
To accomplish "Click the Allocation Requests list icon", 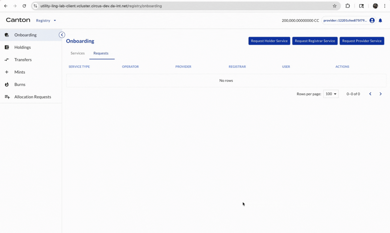I will tap(7, 97).
